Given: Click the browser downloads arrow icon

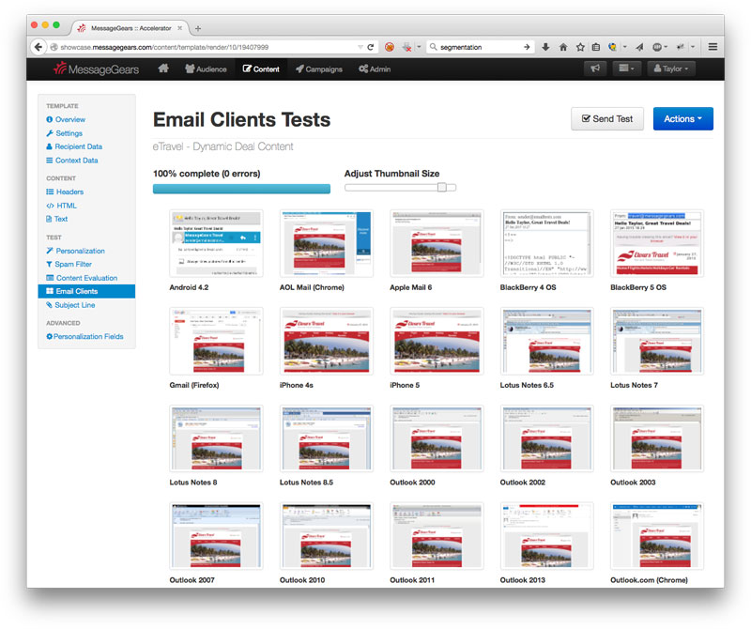Looking at the screenshot, I should [x=545, y=46].
